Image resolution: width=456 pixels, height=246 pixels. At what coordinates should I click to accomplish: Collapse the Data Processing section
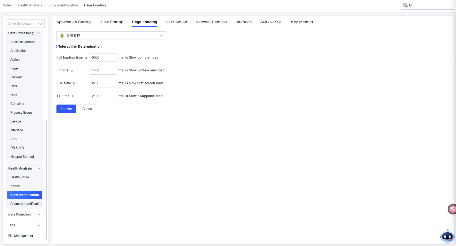click(39, 33)
